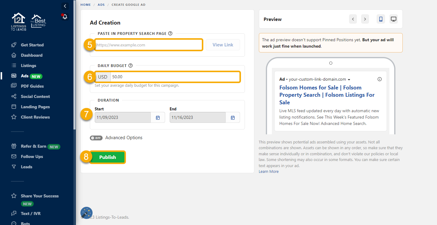Expand the custom link domain dropdown
Screen dimensions: 437x225
(x=349, y=79)
